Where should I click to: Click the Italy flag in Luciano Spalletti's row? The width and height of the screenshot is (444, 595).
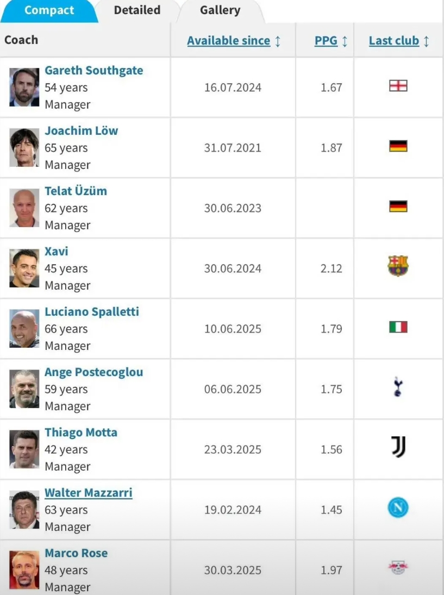pos(398,327)
